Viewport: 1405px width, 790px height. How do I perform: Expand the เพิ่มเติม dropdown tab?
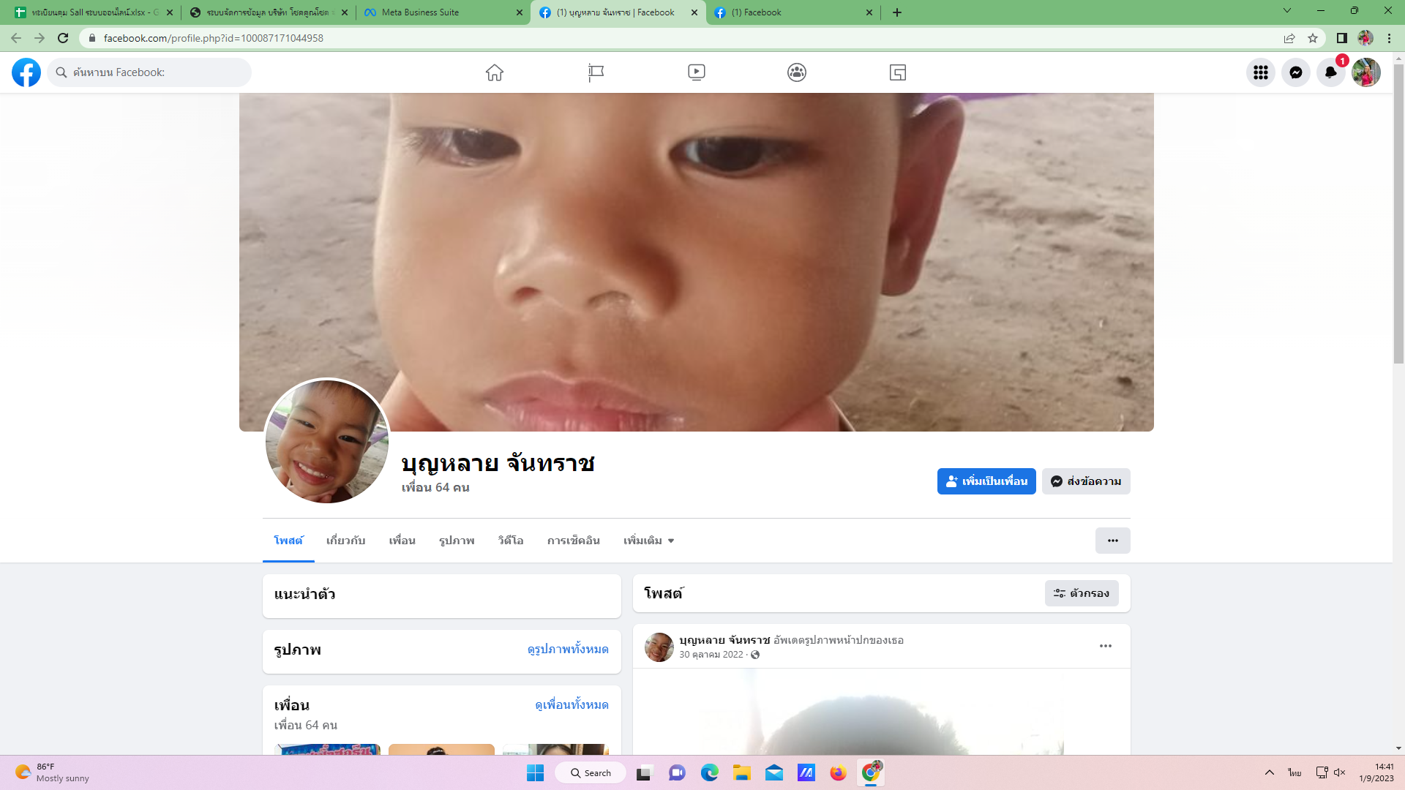(648, 541)
